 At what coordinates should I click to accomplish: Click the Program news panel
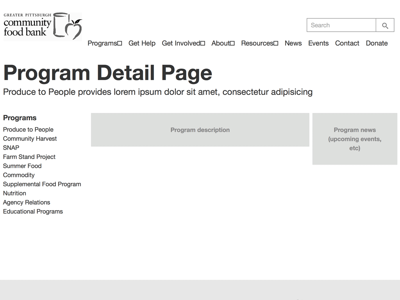pyautogui.click(x=355, y=139)
